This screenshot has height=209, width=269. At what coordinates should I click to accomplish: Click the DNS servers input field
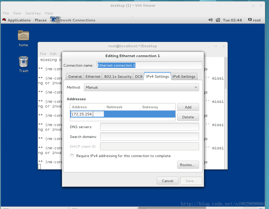149,127
